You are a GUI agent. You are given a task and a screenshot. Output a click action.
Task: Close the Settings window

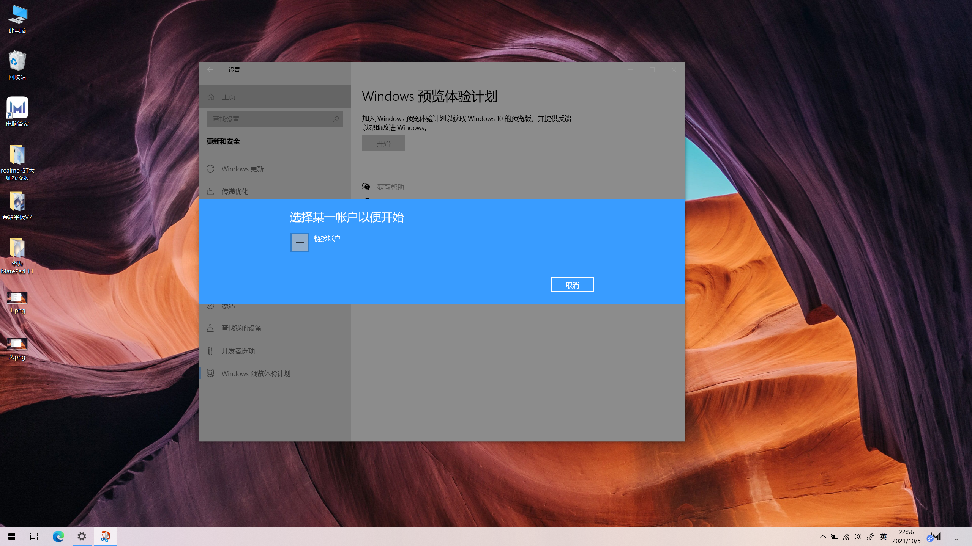(674, 70)
